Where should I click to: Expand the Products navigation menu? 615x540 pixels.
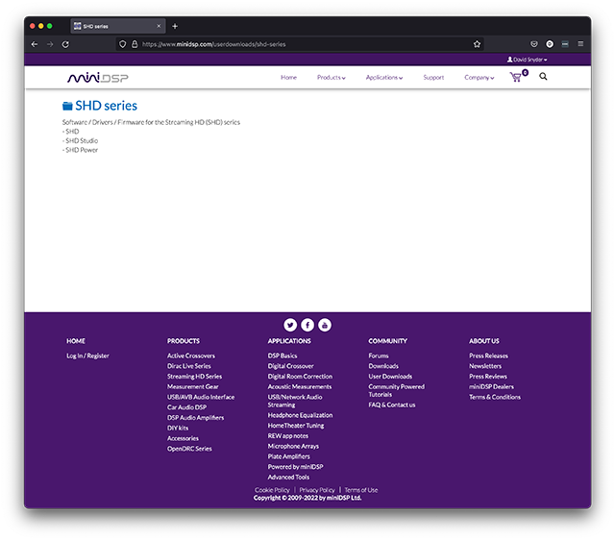click(331, 78)
